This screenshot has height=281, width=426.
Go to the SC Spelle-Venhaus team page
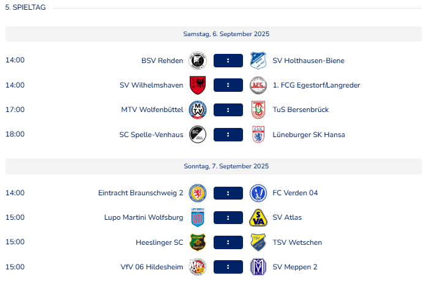coord(151,135)
